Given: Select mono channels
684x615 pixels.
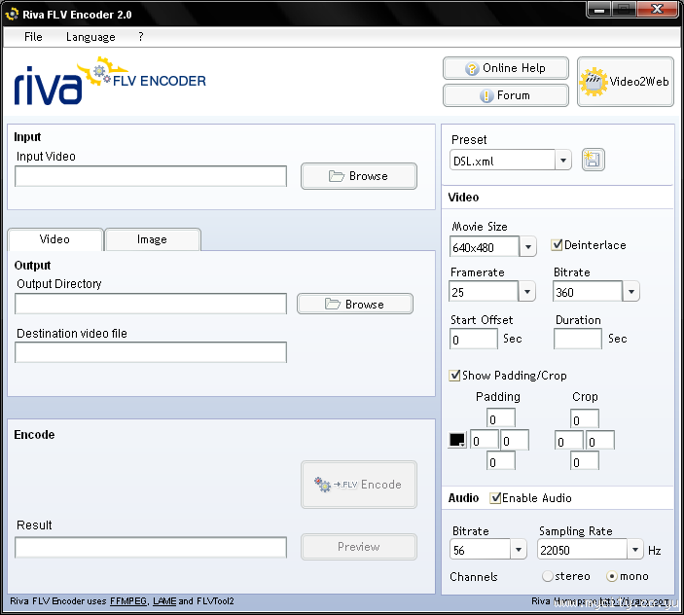Looking at the screenshot, I should coord(612,576).
